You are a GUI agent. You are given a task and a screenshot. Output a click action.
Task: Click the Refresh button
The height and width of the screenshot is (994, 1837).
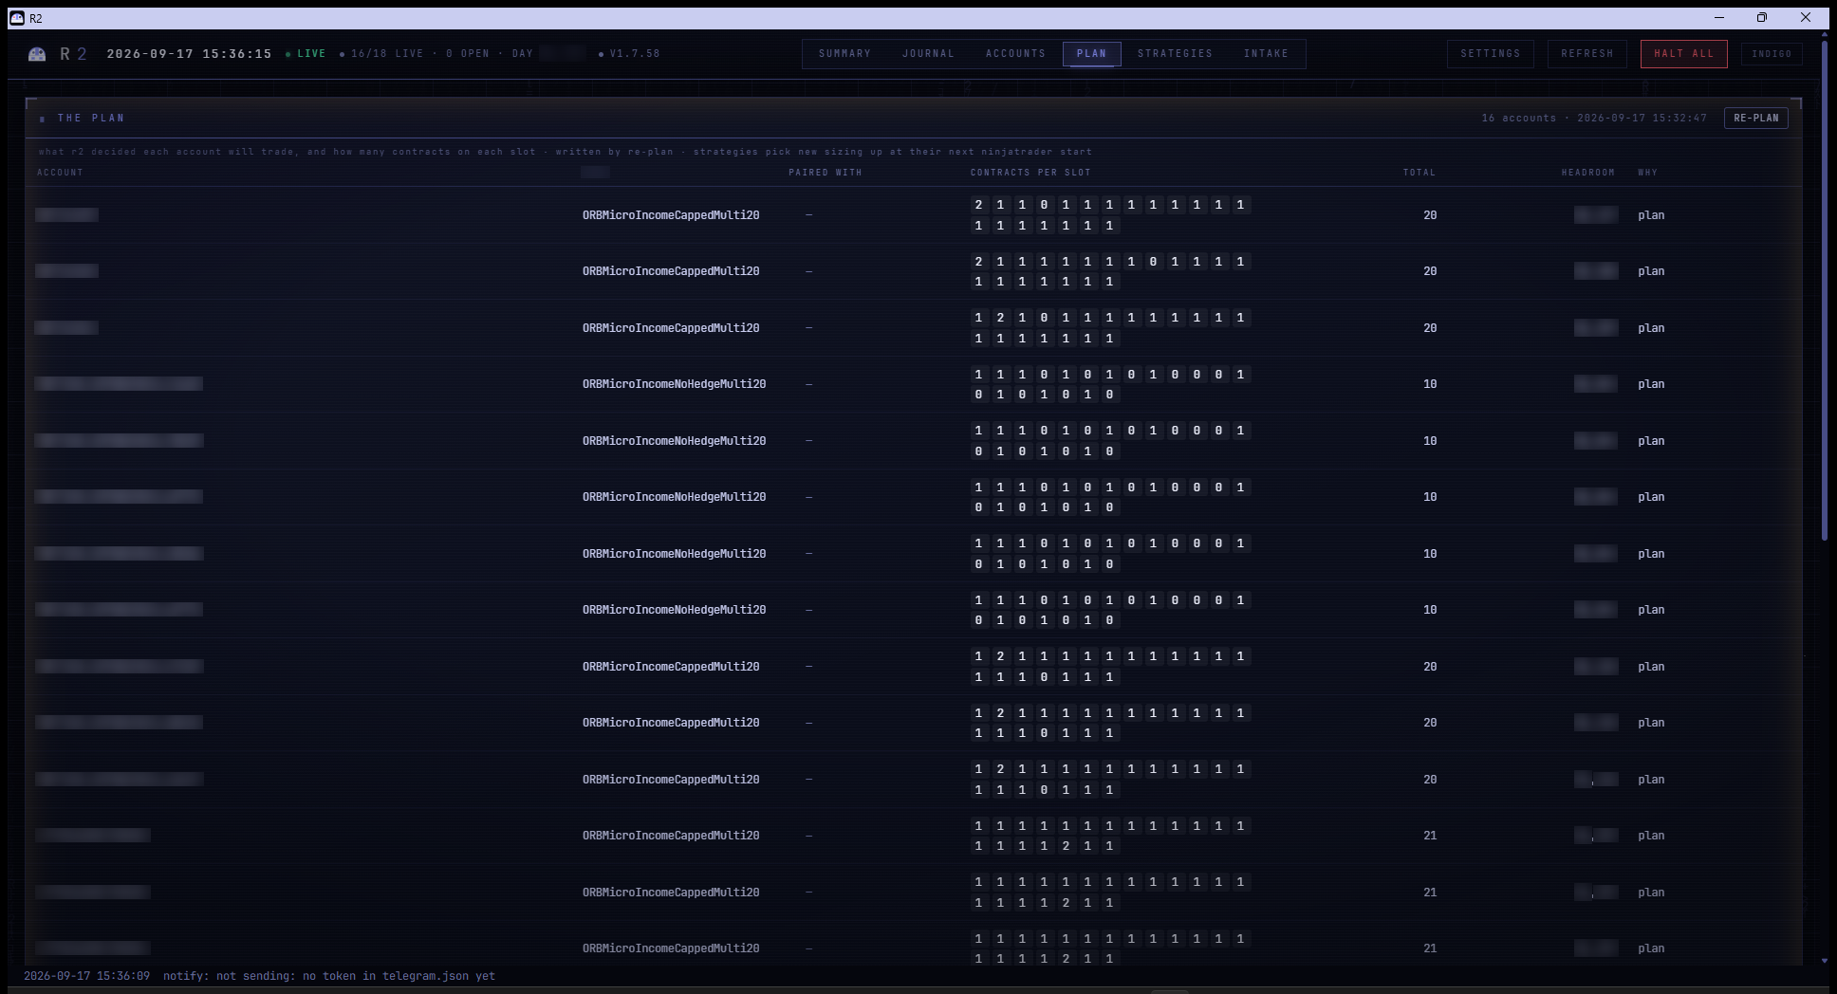click(1587, 54)
